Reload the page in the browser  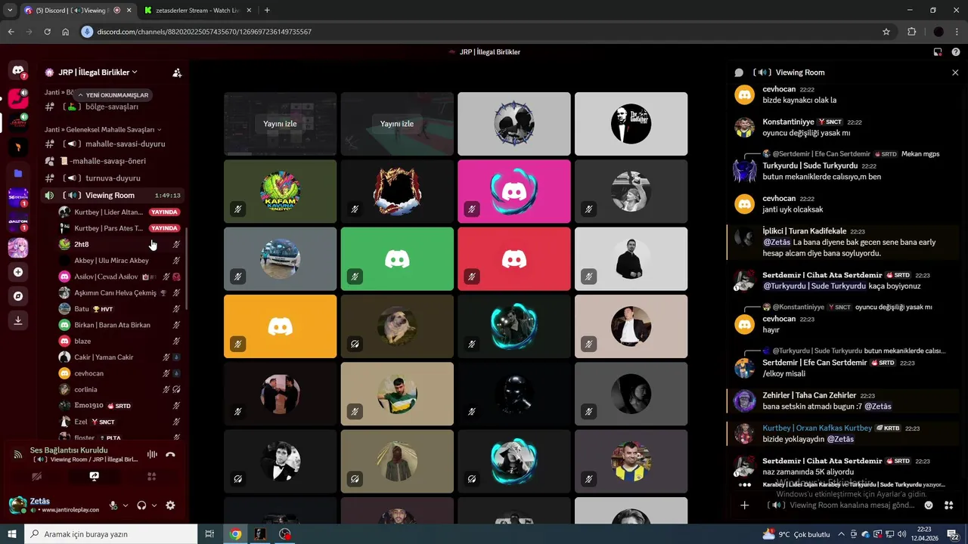click(47, 32)
